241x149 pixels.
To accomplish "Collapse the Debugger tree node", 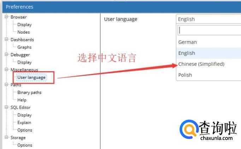I will point(6,54).
